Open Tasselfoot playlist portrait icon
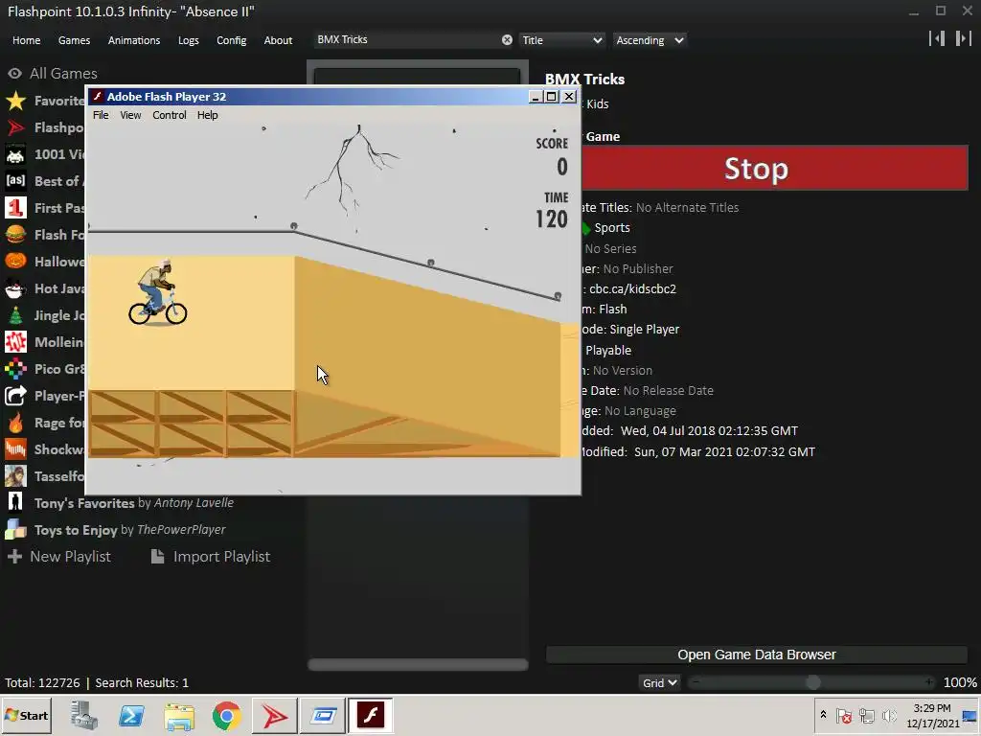Screen dimensions: 981x736 tap(15, 476)
